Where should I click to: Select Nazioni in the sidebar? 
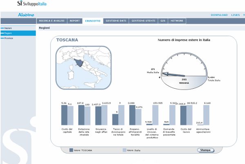coord(8,28)
